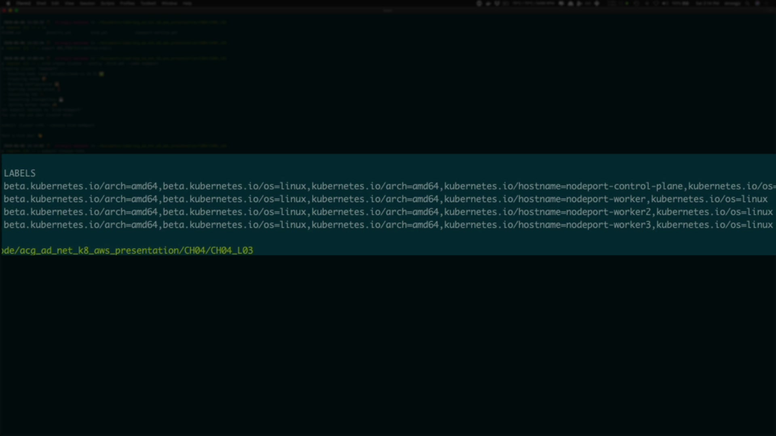Image resolution: width=776 pixels, height=436 pixels.
Task: Open the date and time menu bar item
Action: coord(707,3)
